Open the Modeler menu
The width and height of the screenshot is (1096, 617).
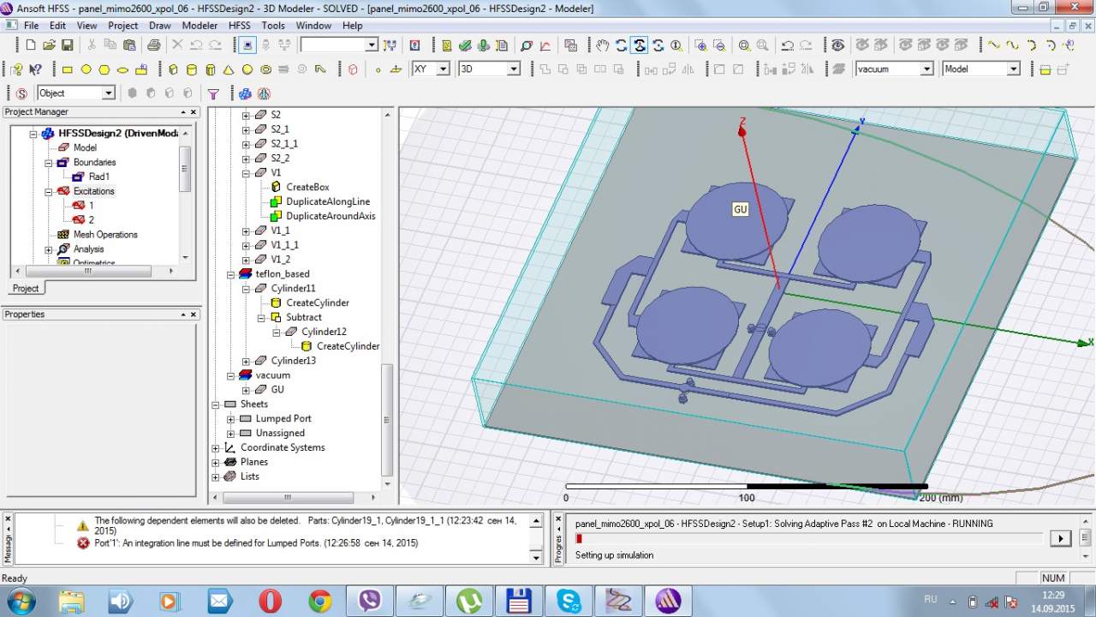(200, 26)
